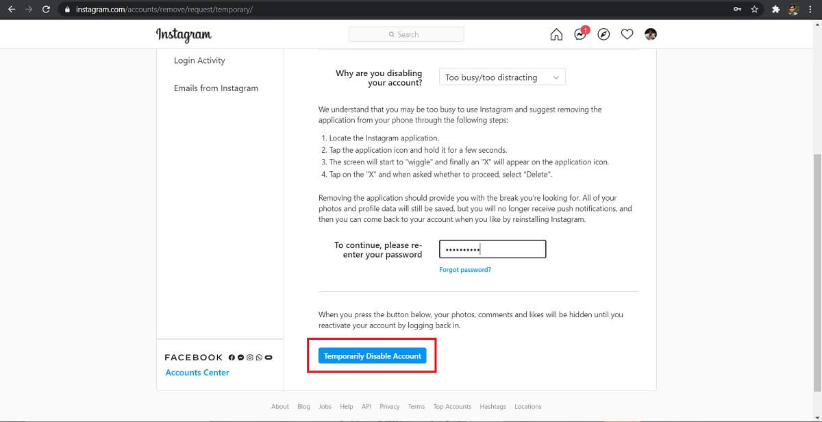Bookmark this page with star icon

(x=754, y=10)
